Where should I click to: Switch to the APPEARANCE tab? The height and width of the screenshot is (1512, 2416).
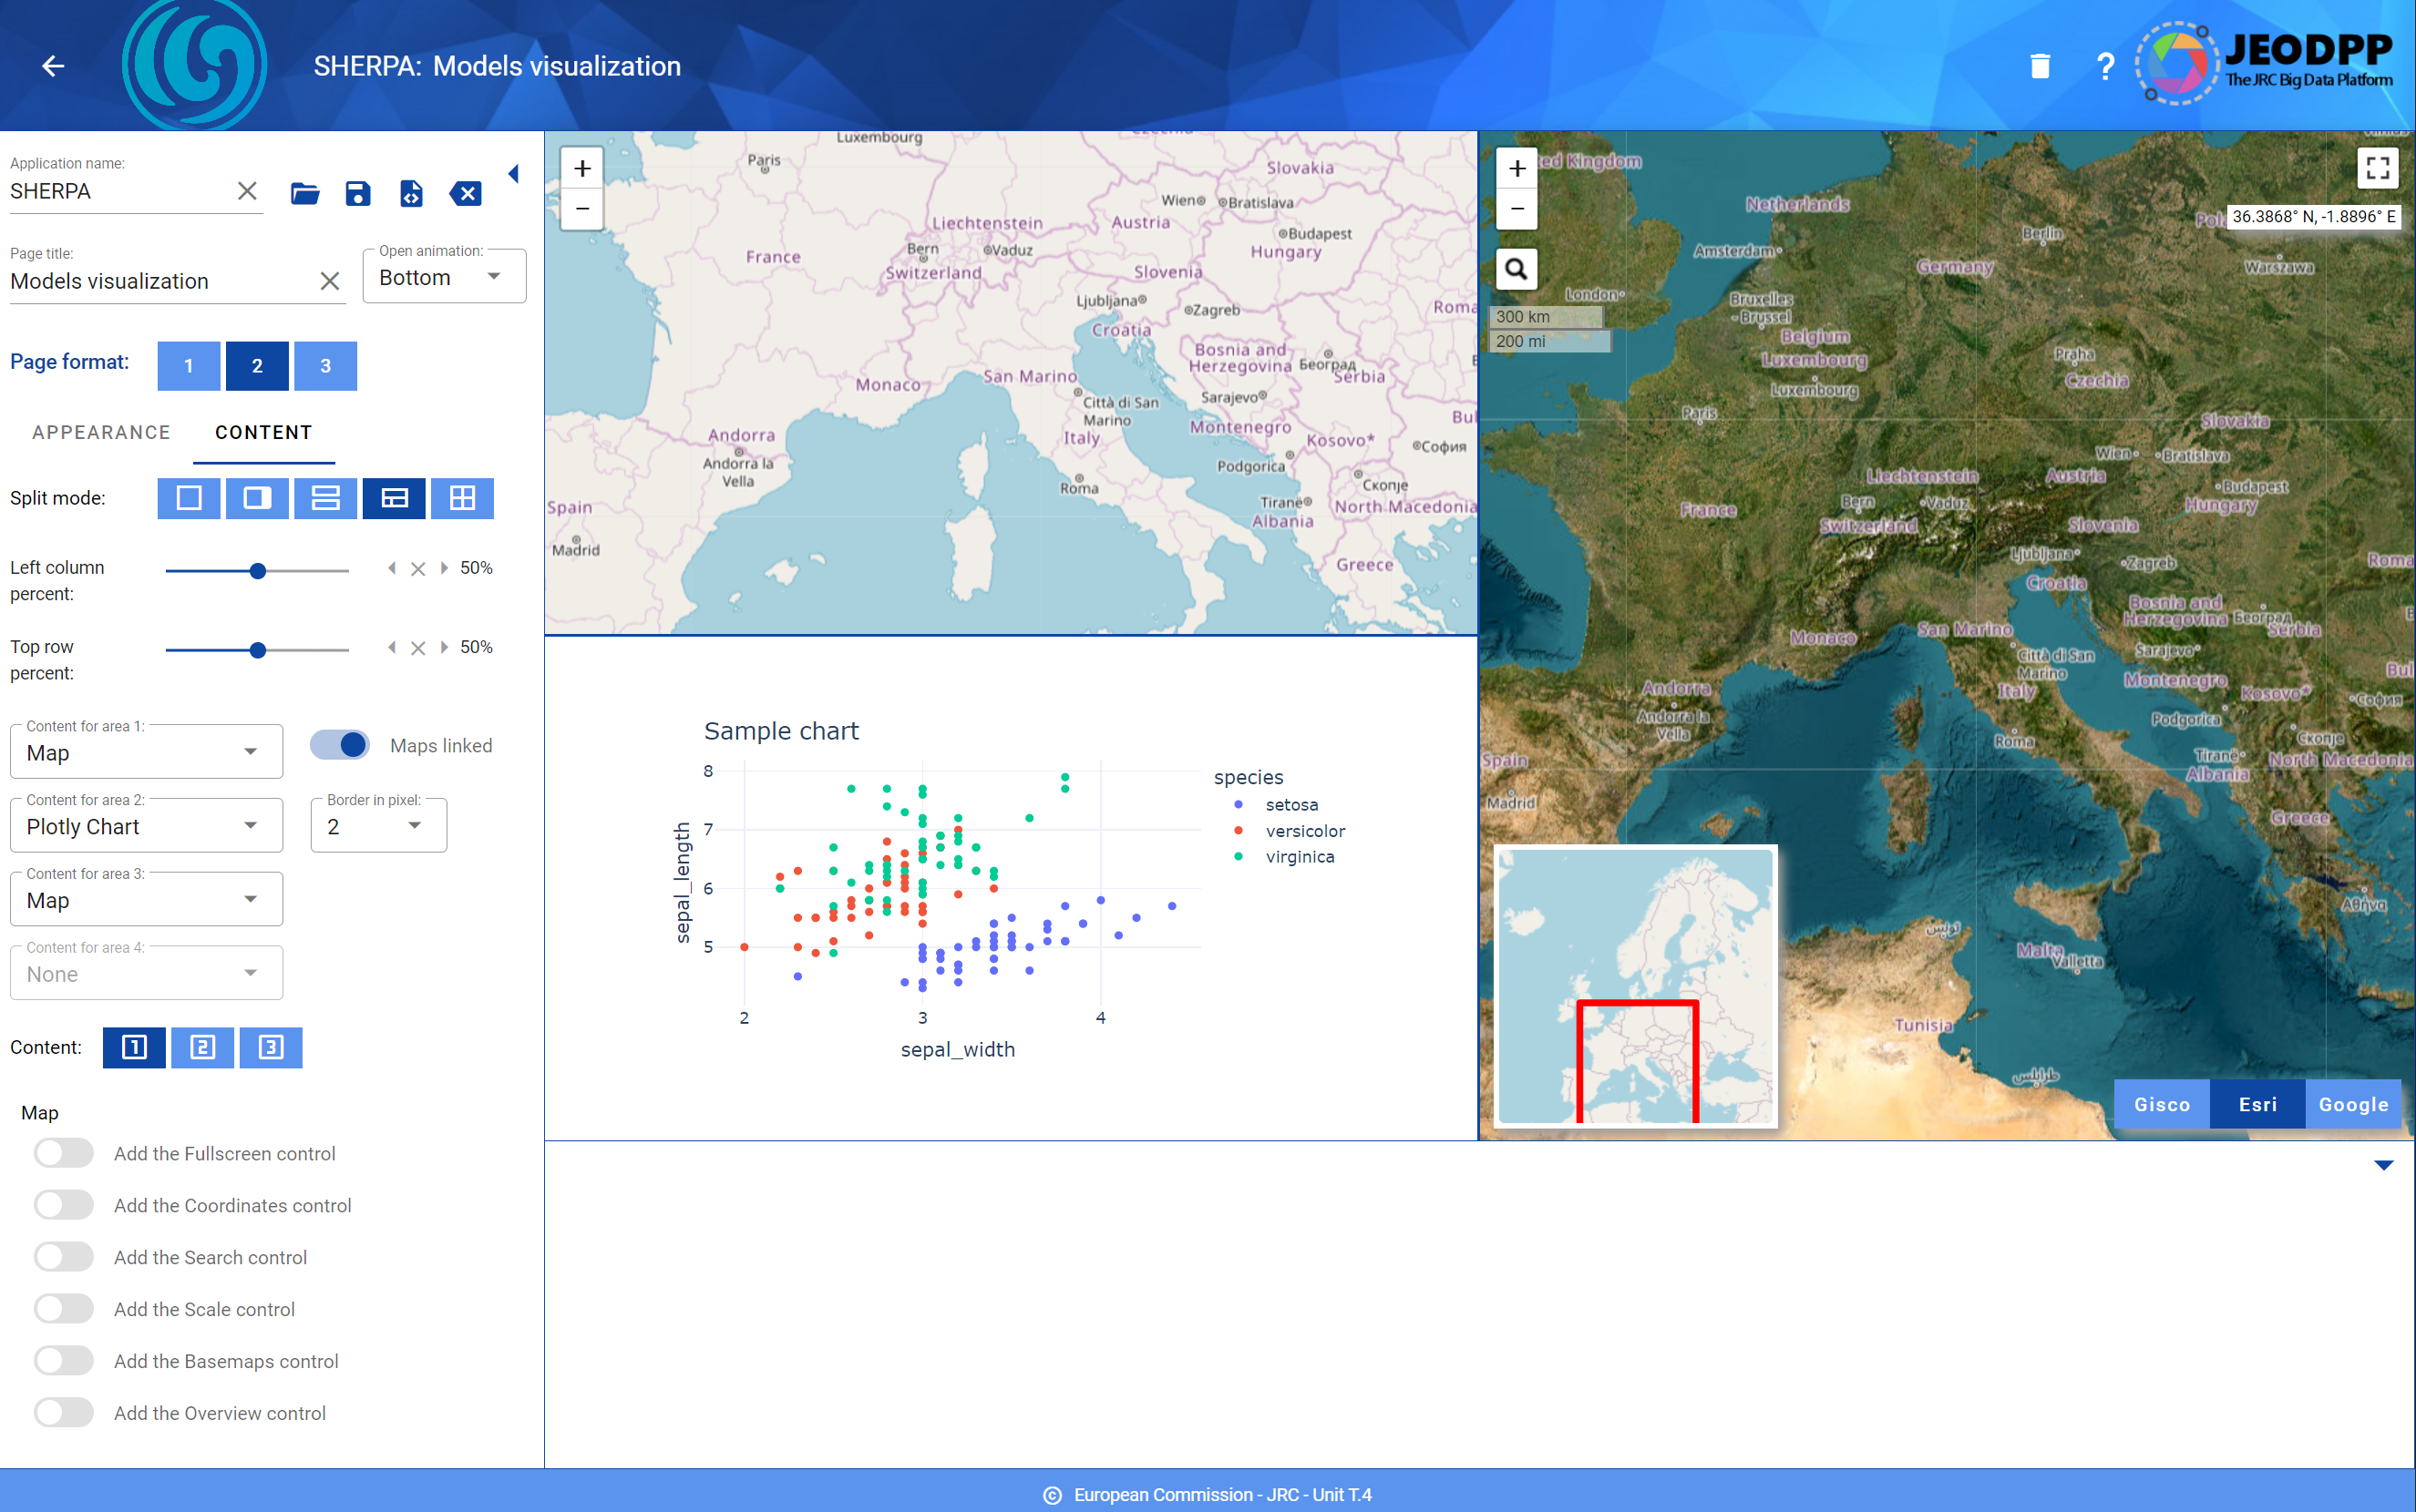101,432
